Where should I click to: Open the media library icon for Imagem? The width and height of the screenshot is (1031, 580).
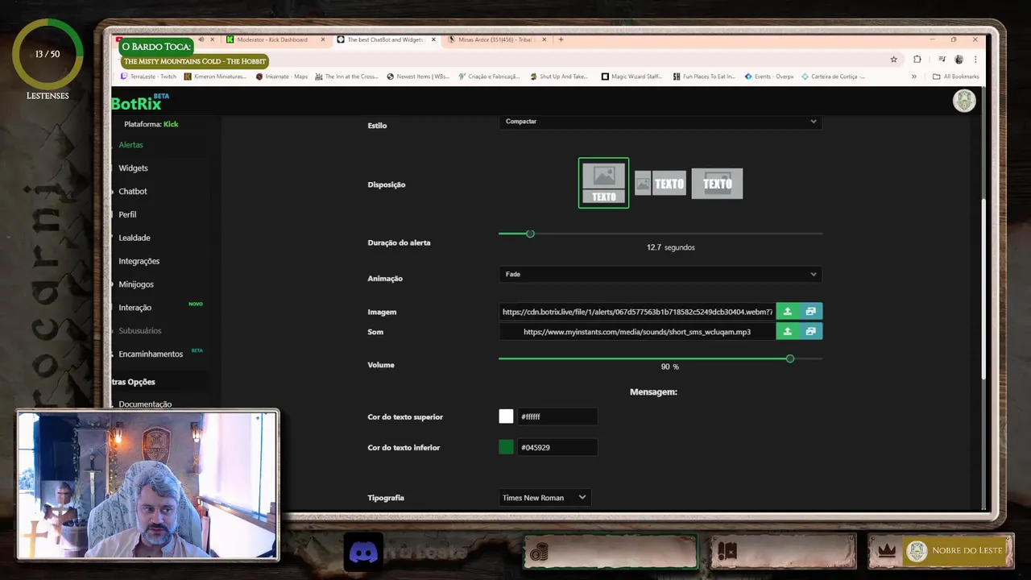[x=810, y=312]
